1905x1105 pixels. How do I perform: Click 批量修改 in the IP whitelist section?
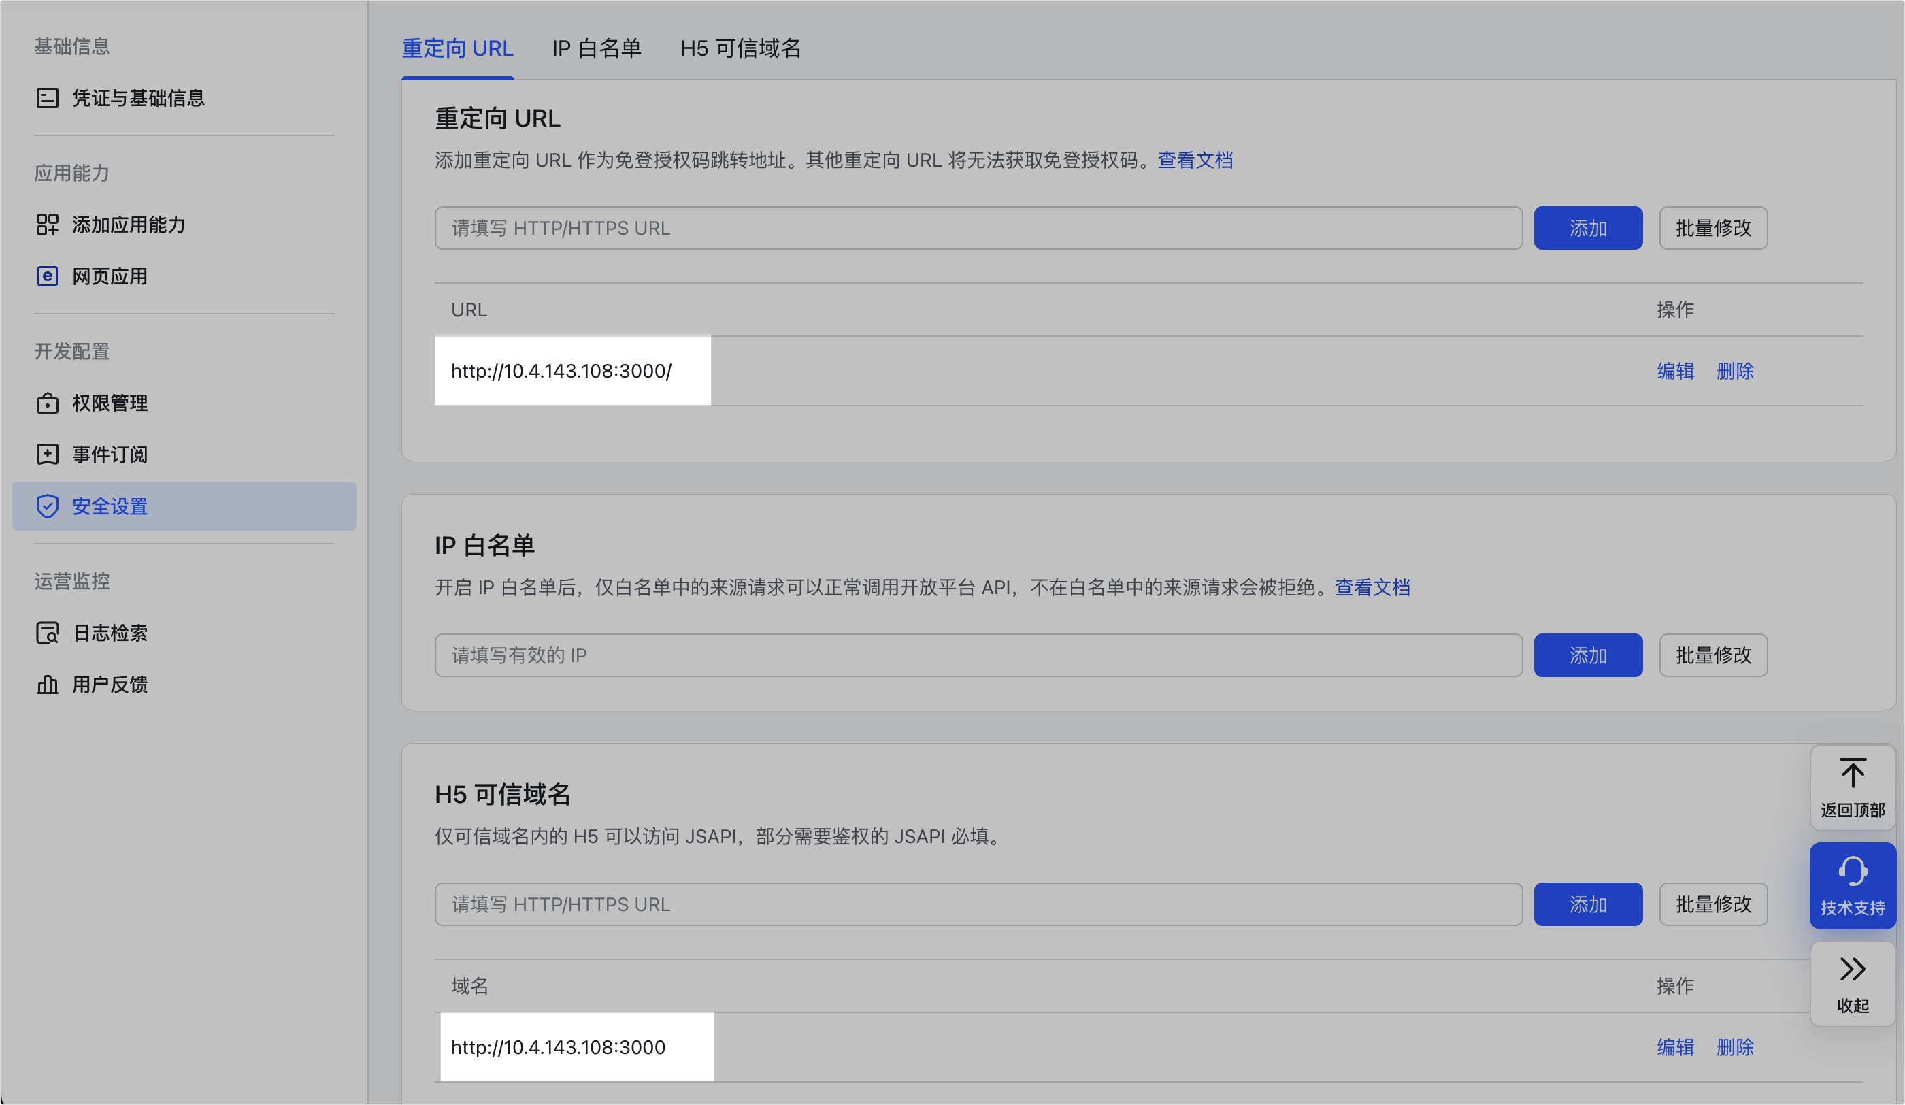point(1712,655)
